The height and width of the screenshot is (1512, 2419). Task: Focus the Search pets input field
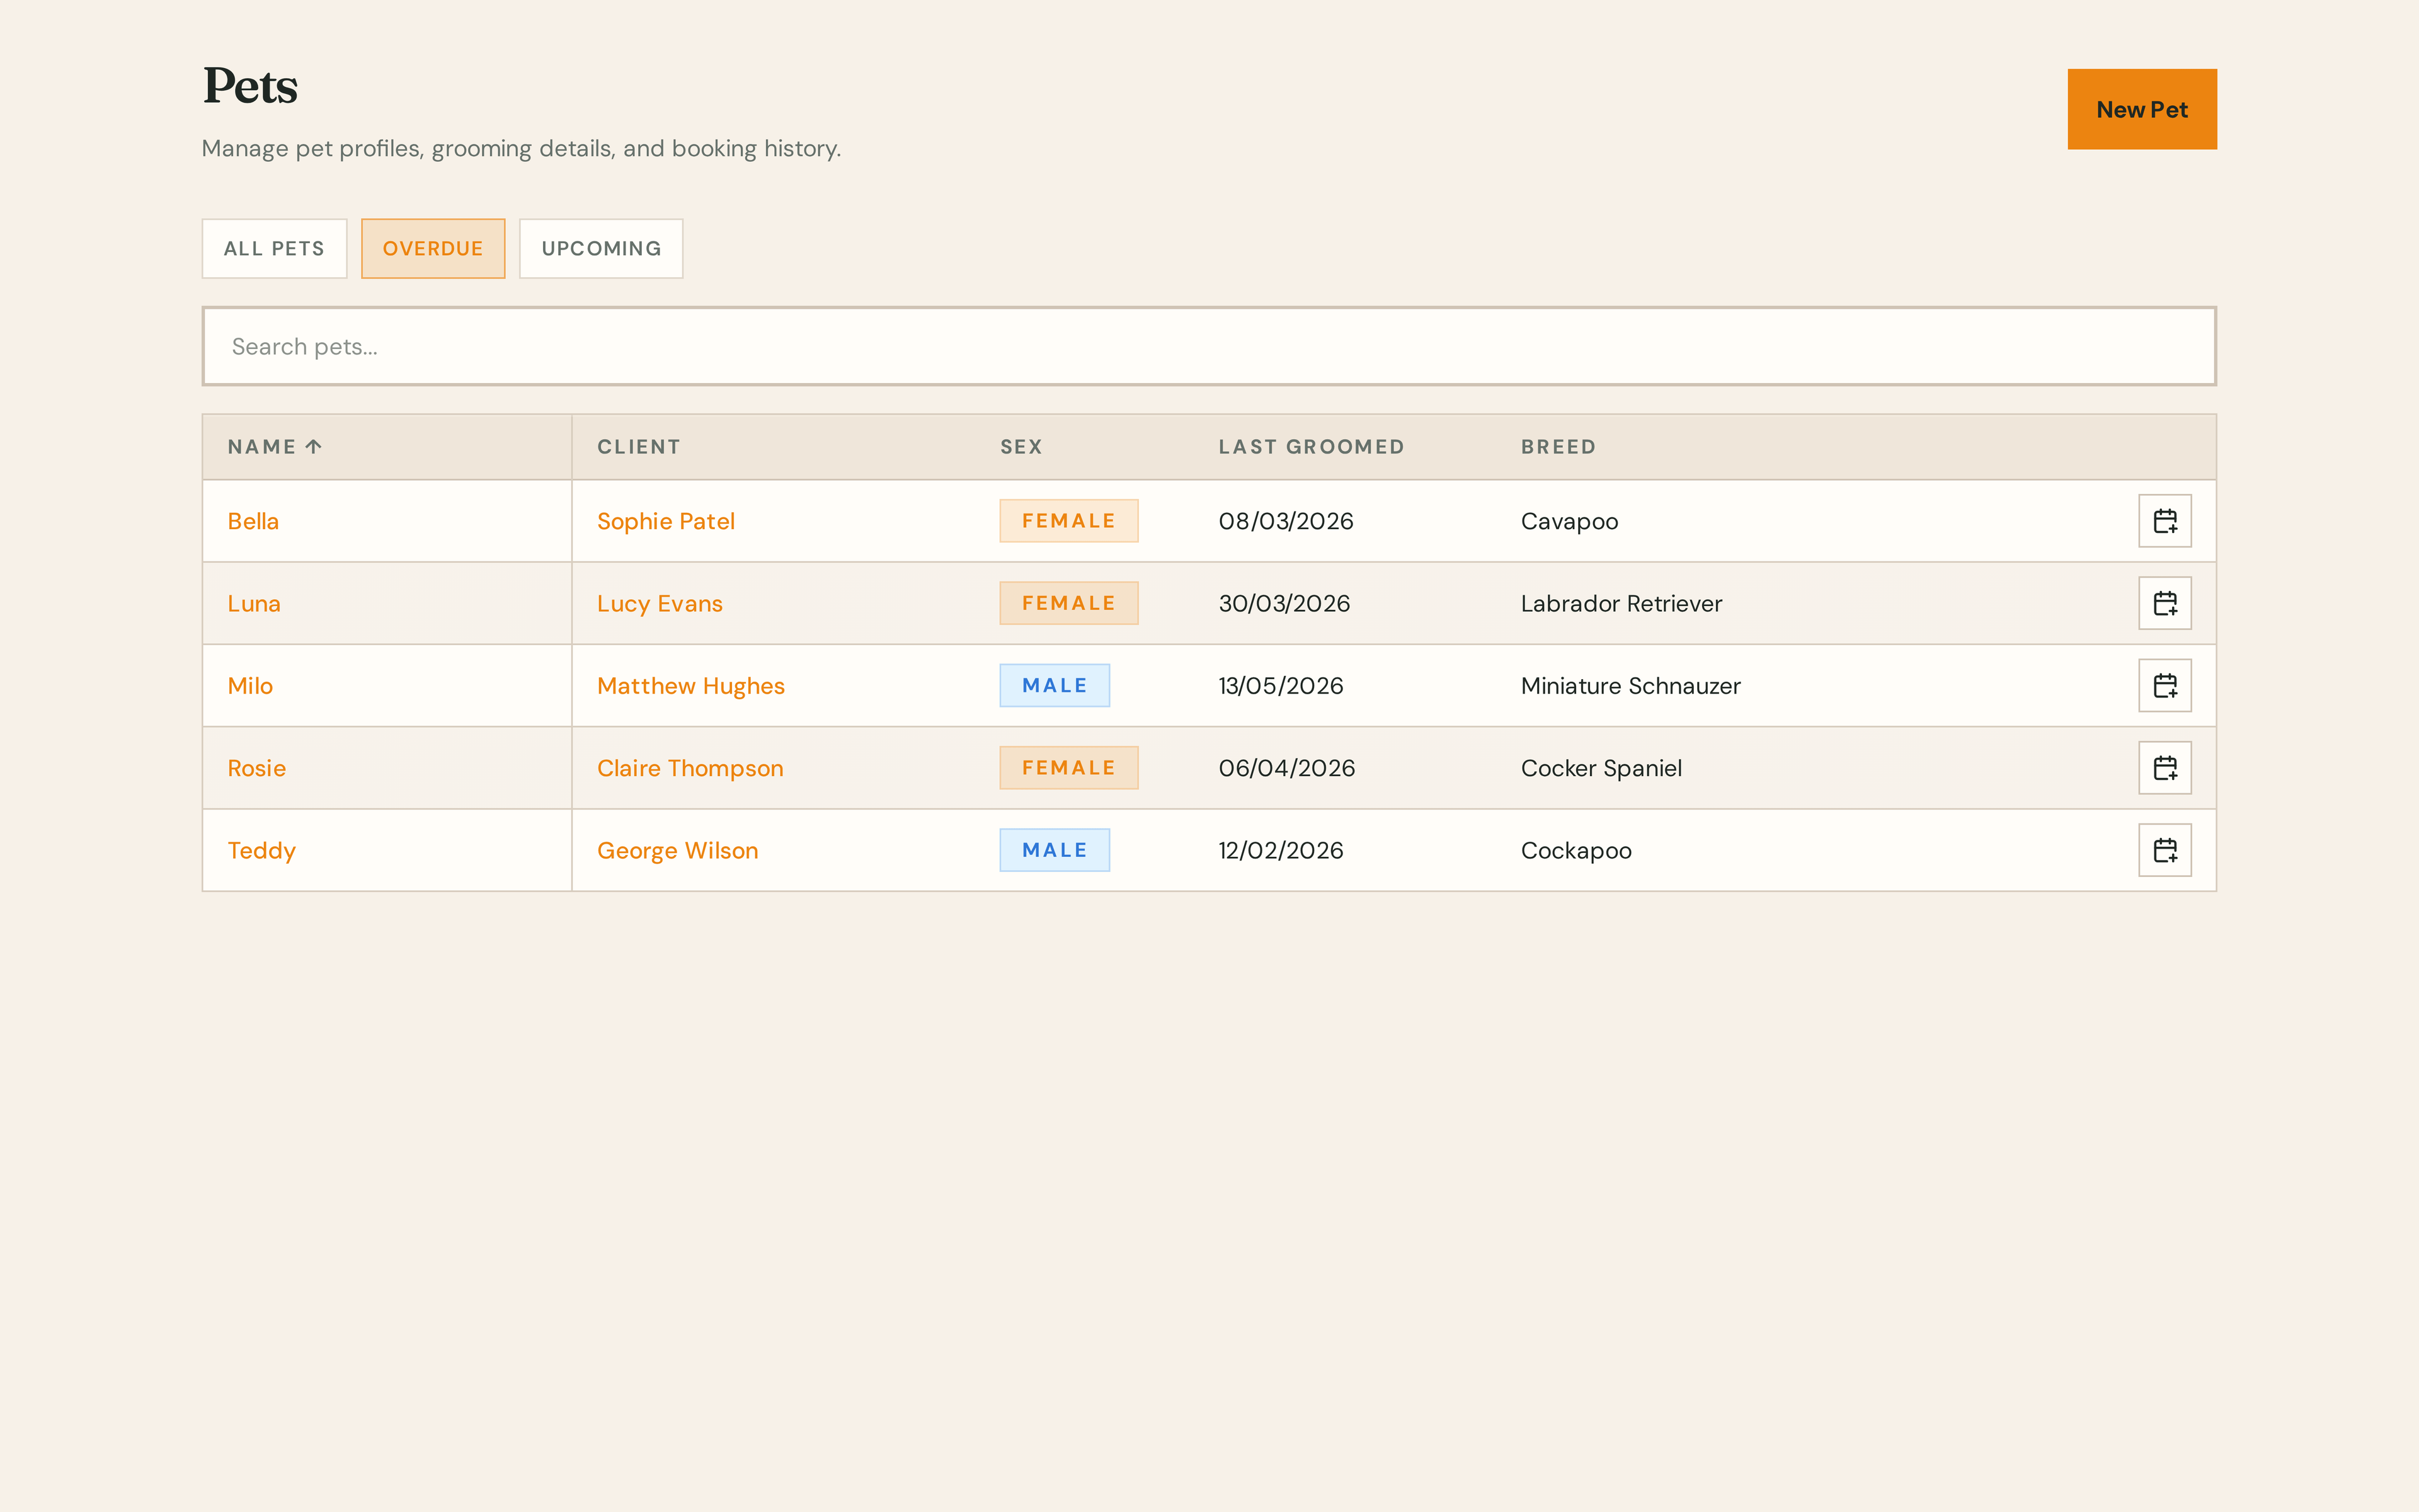[1208, 346]
